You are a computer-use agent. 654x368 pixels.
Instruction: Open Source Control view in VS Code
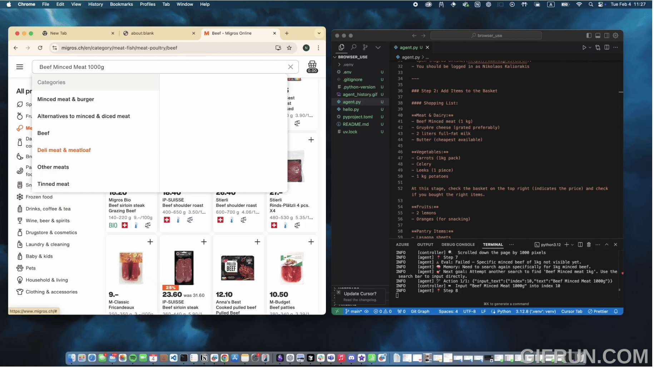366,47
